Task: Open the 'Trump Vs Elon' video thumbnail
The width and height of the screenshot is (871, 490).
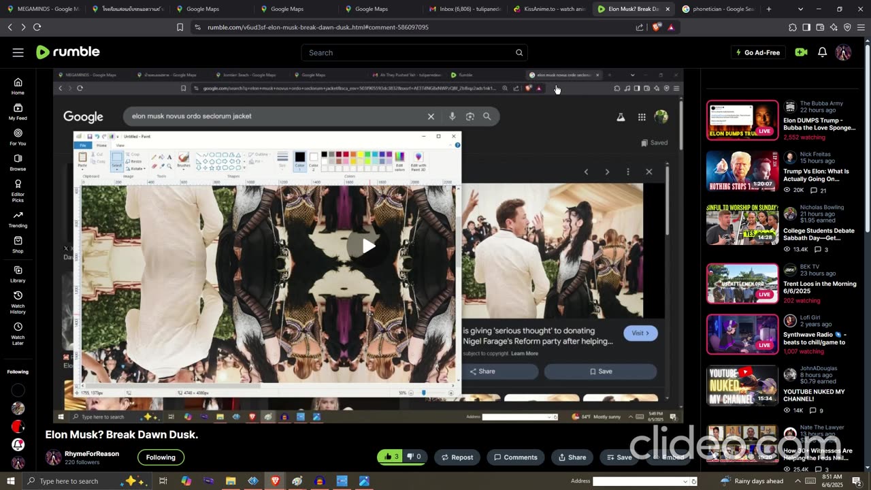Action: pos(742,171)
